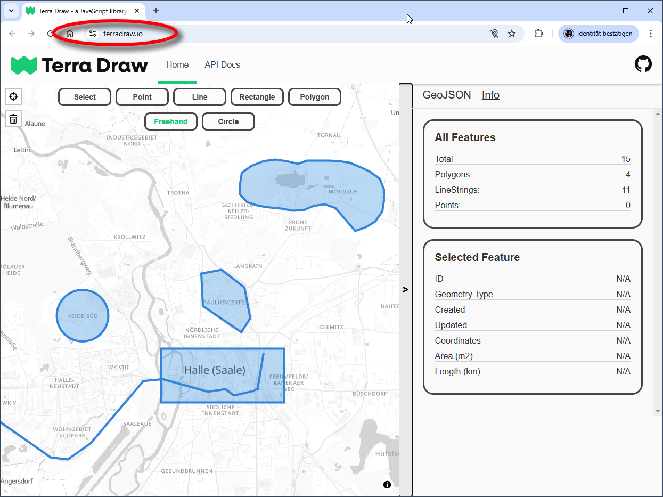Image resolution: width=663 pixels, height=497 pixels.
Task: Activate the Rectangle drawing tool
Action: (x=257, y=96)
